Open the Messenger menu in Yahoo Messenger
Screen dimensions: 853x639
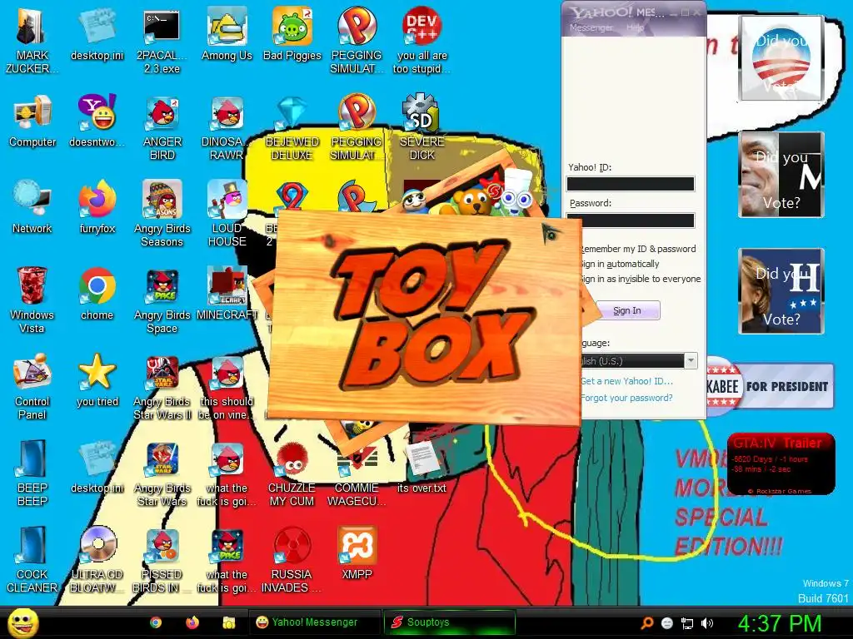[x=591, y=27]
